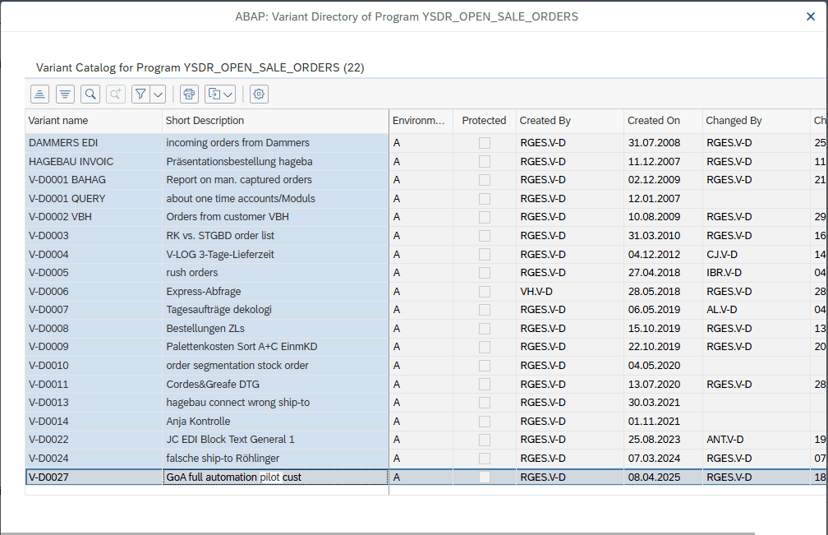Toggle Protected checkbox for V-D0011
Image resolution: width=828 pixels, height=535 pixels.
pos(485,384)
